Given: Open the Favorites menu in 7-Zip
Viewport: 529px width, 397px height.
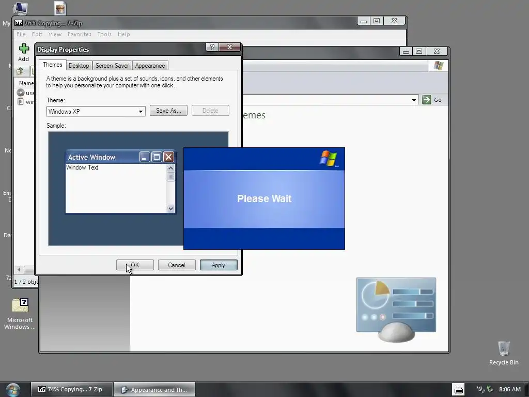Looking at the screenshot, I should [x=79, y=34].
